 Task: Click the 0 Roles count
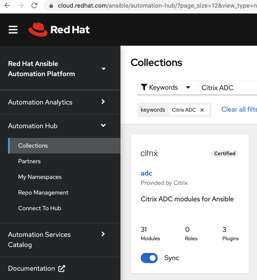coord(191,234)
